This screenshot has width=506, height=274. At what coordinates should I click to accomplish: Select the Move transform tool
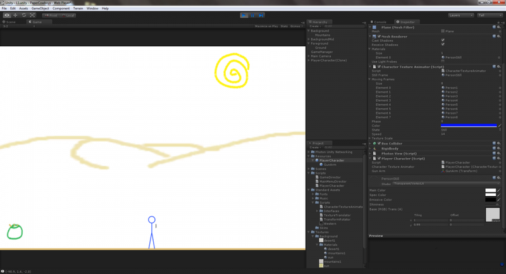(x=15, y=15)
